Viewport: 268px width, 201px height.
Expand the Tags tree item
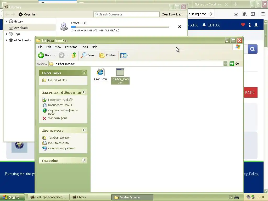point(6,34)
